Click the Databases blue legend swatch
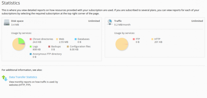This screenshot has height=98, width=207. click(x=76, y=39)
